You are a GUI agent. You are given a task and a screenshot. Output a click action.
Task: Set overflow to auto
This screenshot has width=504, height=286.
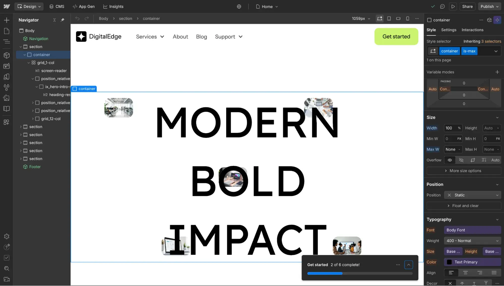pos(495,160)
